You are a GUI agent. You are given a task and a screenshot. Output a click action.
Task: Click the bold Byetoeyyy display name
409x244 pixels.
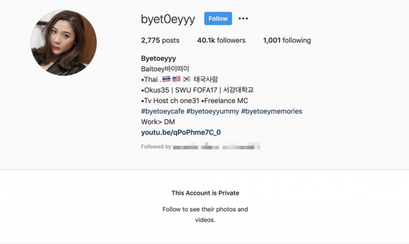coord(158,58)
